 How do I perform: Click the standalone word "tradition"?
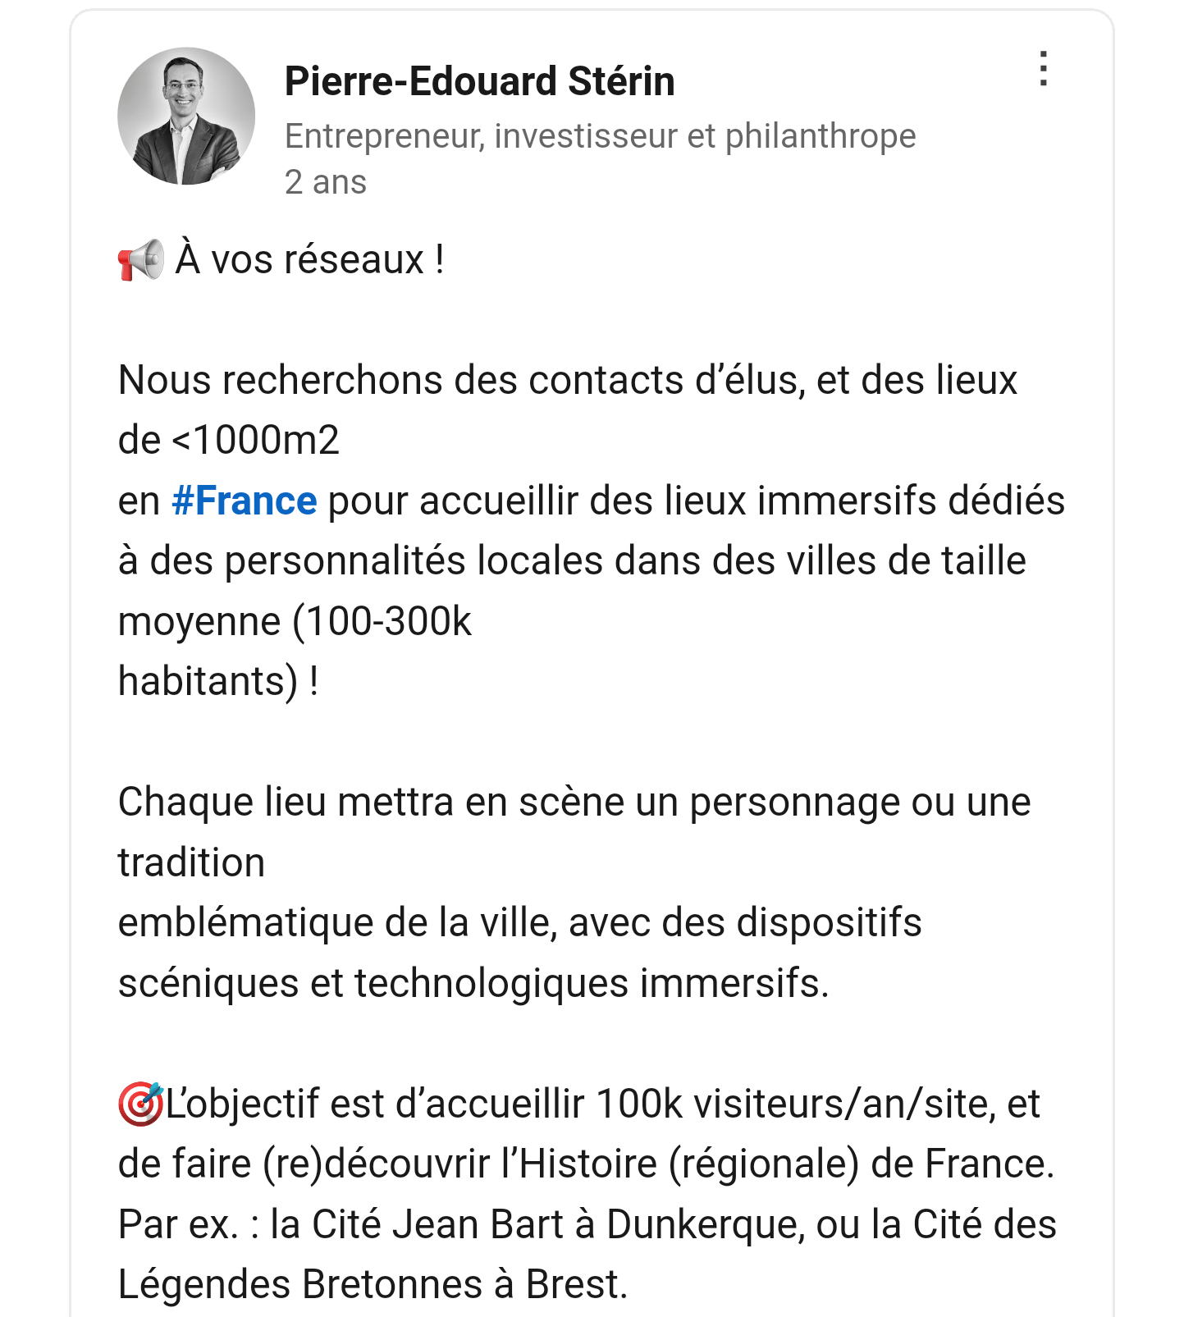[191, 862]
